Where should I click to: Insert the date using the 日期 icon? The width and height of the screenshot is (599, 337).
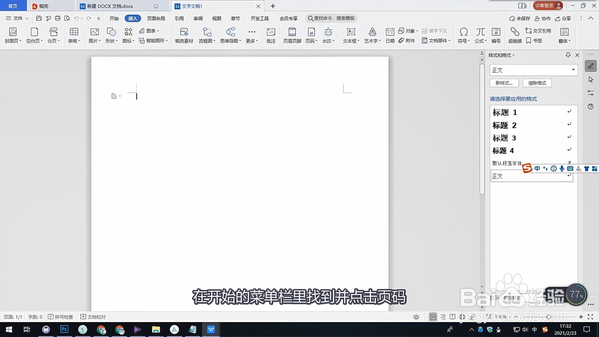pyautogui.click(x=389, y=36)
